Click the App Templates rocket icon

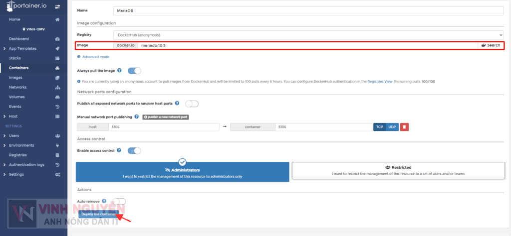click(x=57, y=48)
